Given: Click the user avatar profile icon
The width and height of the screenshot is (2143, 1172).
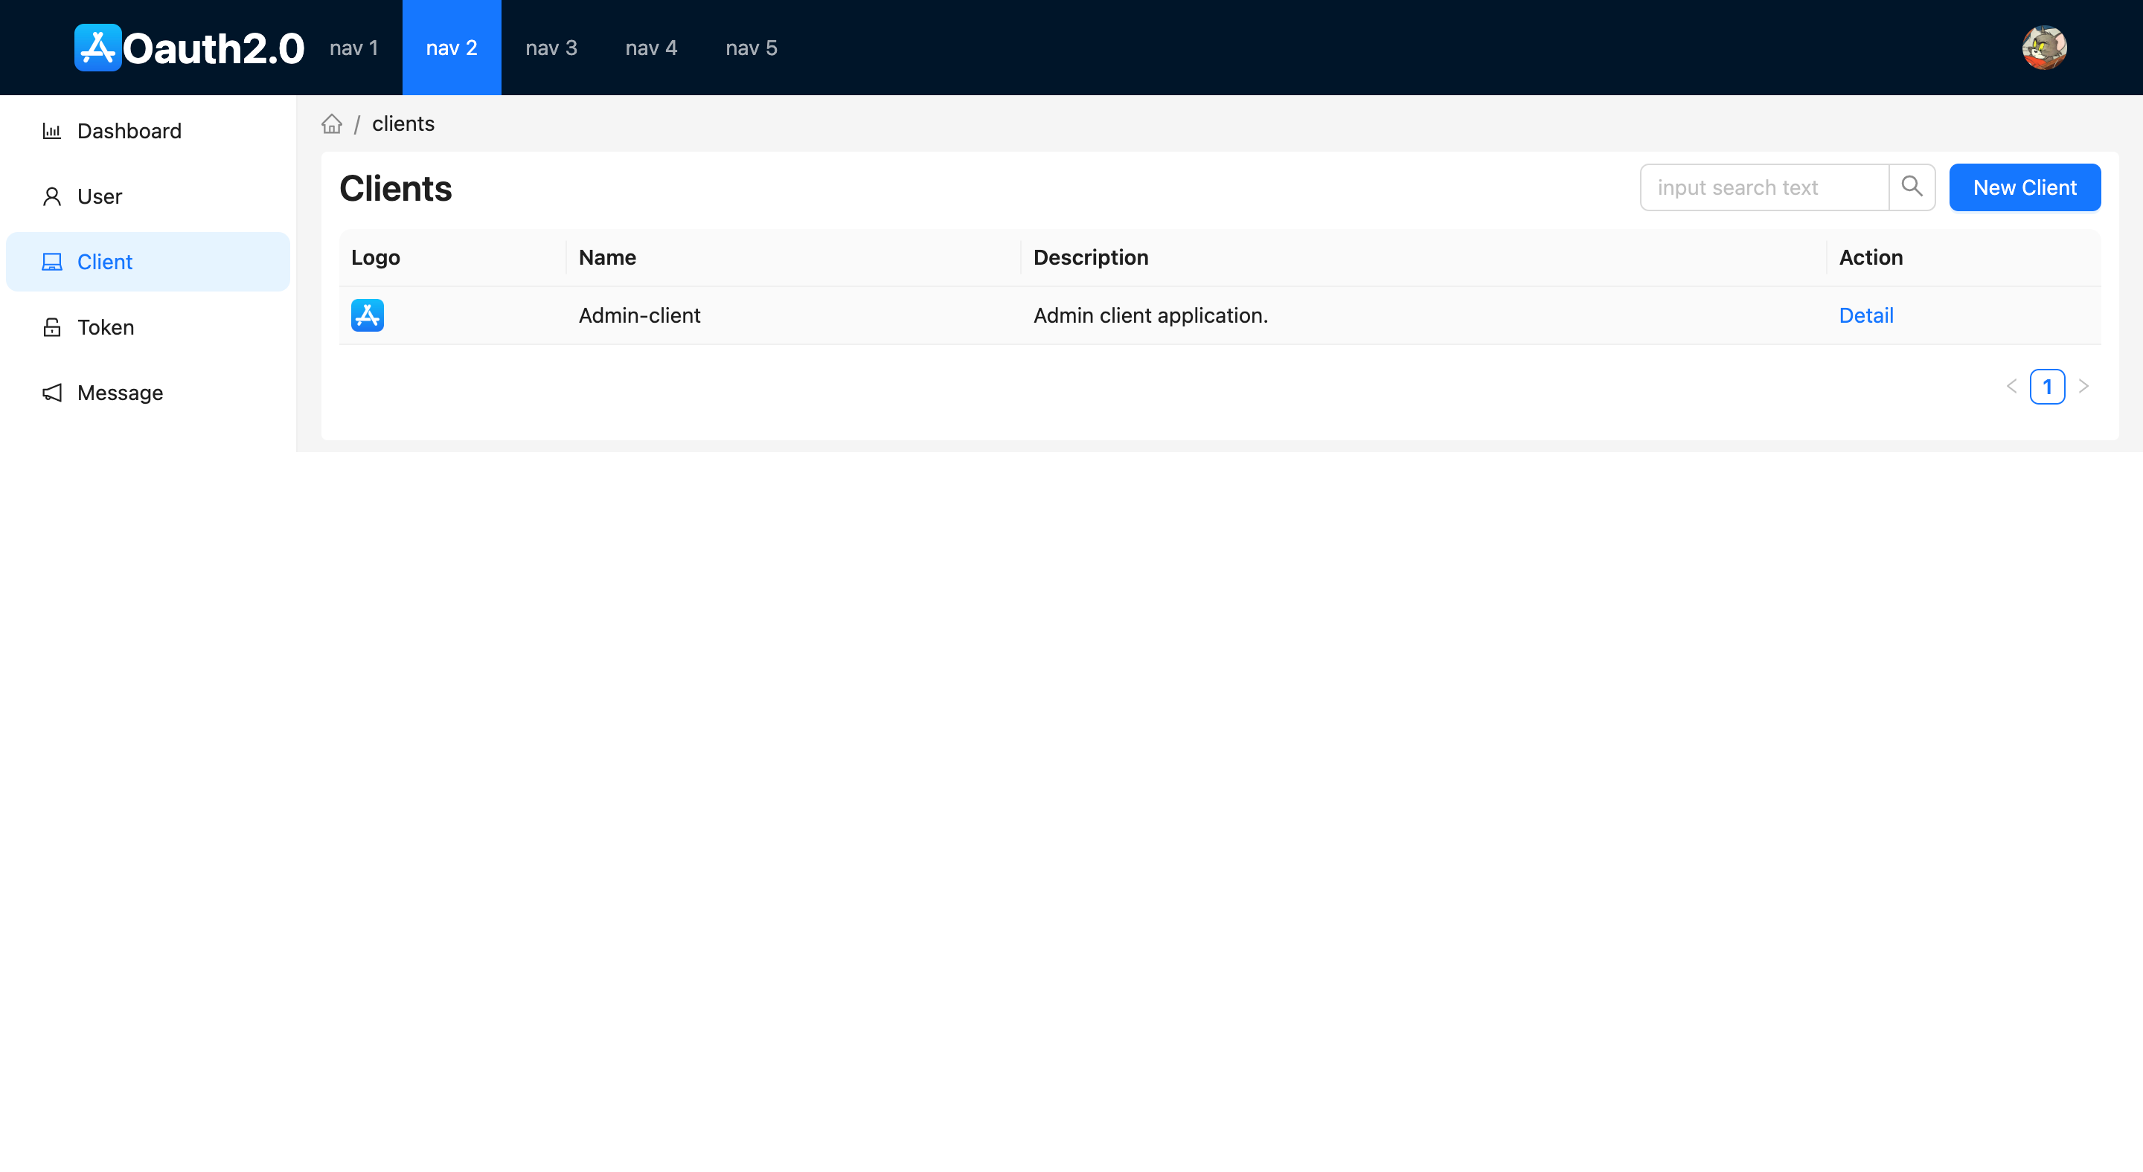Looking at the screenshot, I should [x=2045, y=48].
